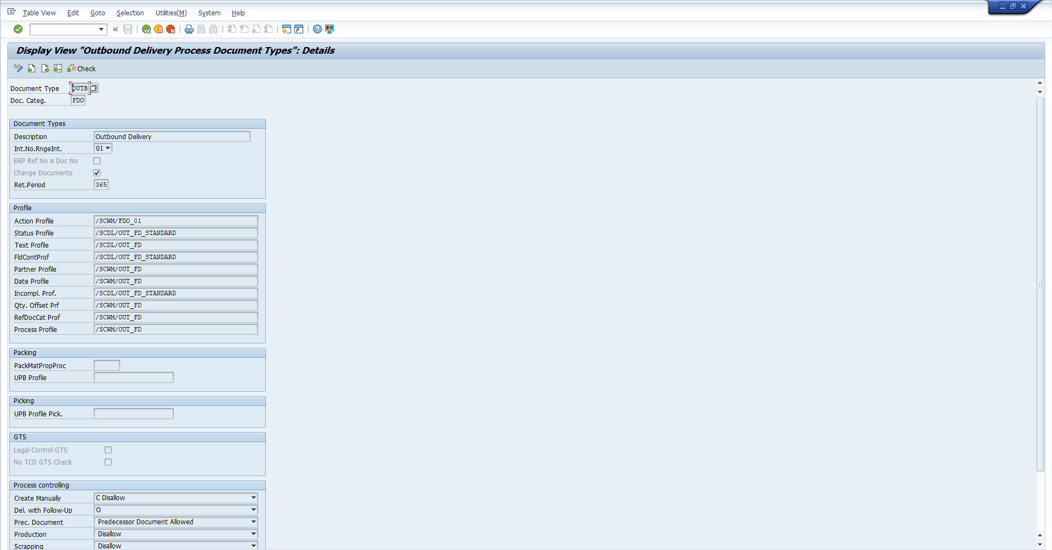Open the Help question mark icon
The height and width of the screenshot is (550, 1052).
[317, 29]
